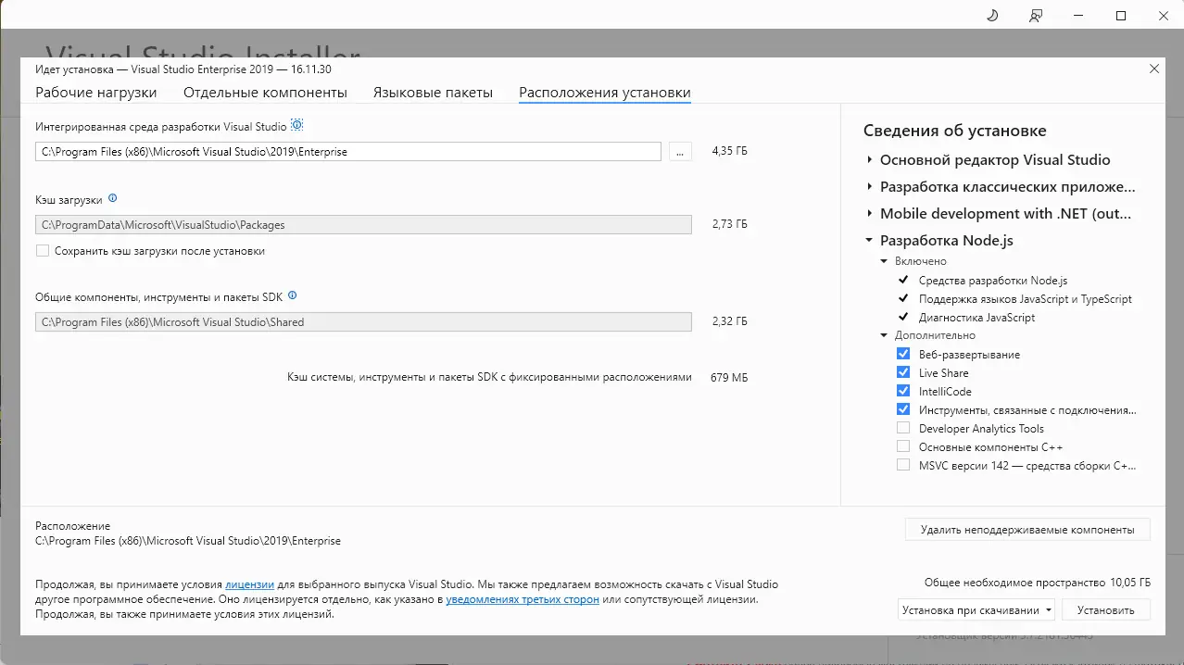Expand Основной редактор Visual Studio section
This screenshot has width=1184, height=665.
pyautogui.click(x=869, y=160)
